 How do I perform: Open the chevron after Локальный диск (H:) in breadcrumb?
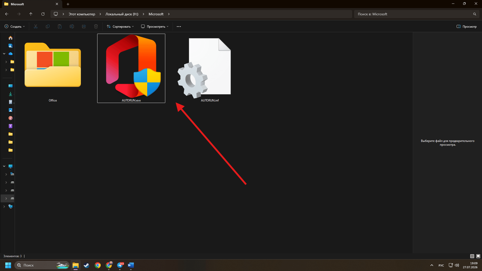[x=143, y=14]
